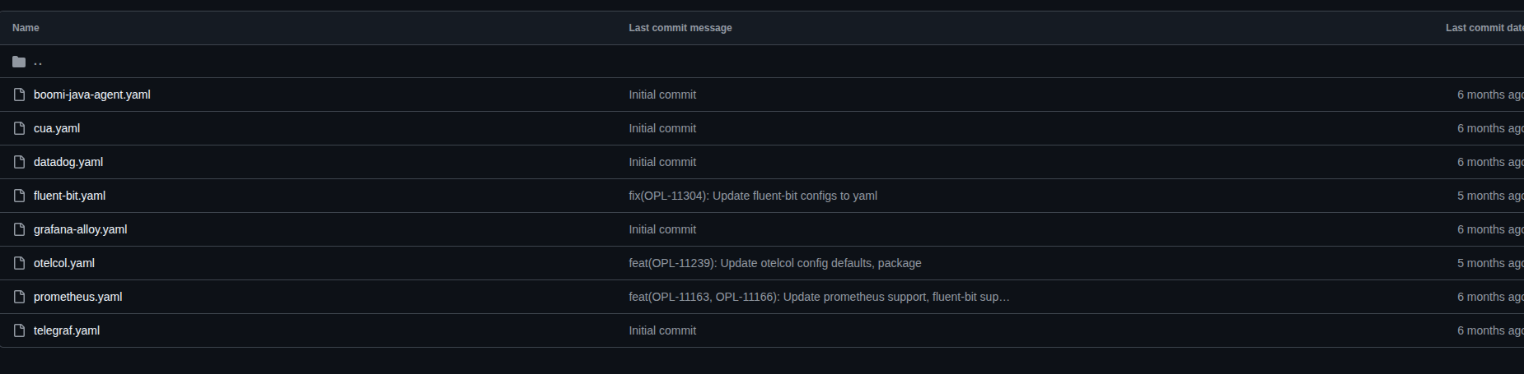Click the file icon next to cua.yaml
Image resolution: width=1524 pixels, height=374 pixels.
coord(19,128)
